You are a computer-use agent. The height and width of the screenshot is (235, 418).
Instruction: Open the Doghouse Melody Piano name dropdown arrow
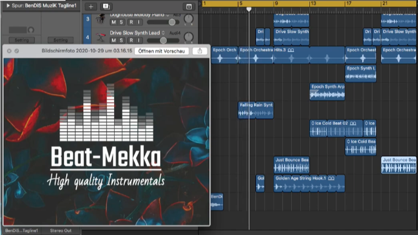(167, 15)
